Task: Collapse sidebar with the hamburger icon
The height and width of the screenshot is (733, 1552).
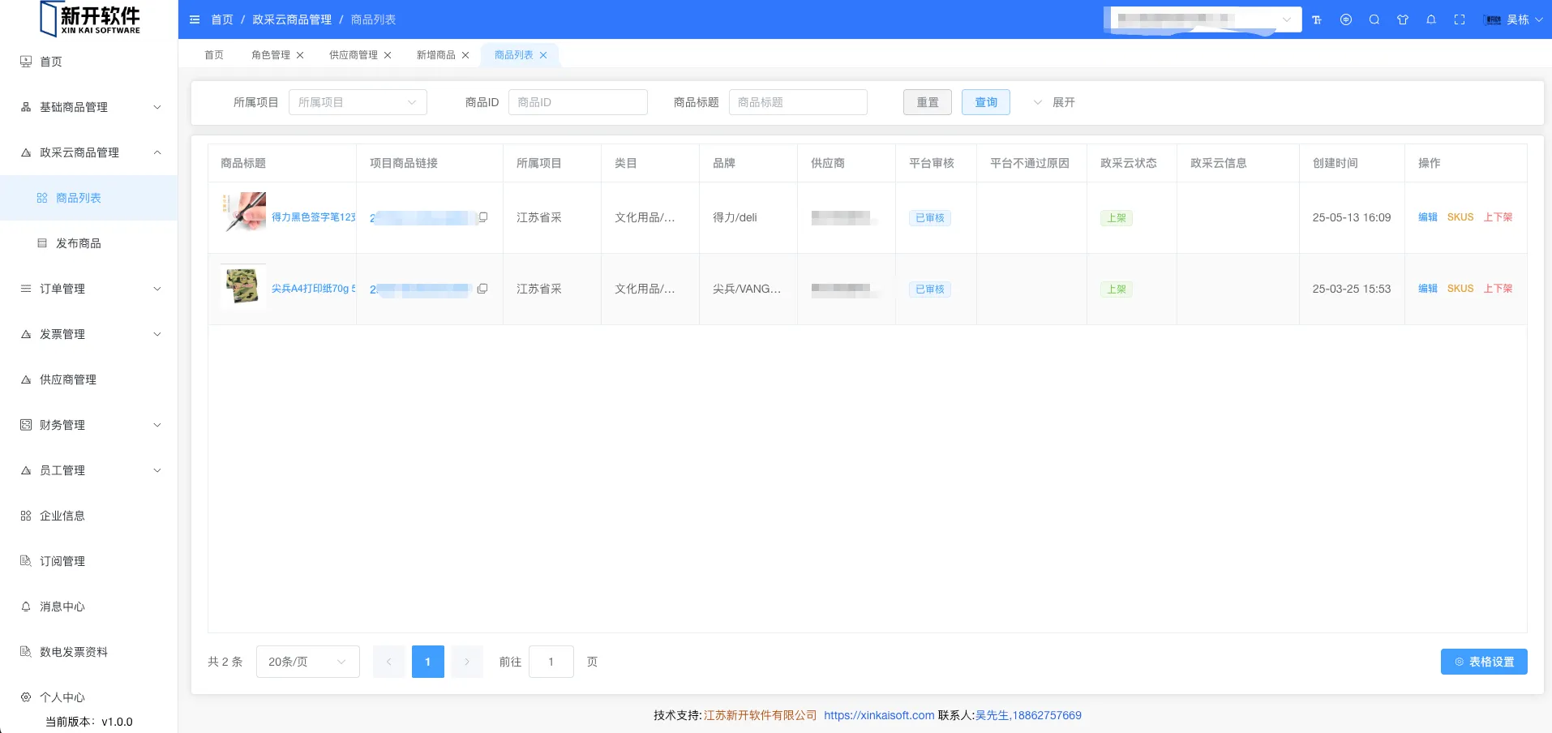Action: pos(195,19)
